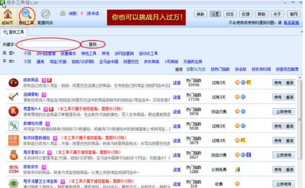
Task: Click 使用 button for 抓取商品
Action: tap(278, 83)
